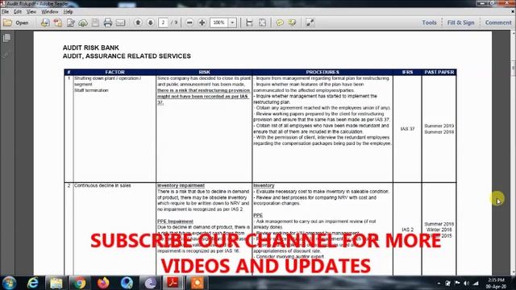This screenshot has height=290, width=516.
Task: Show page thumbnails panel icon
Action: 6,38
